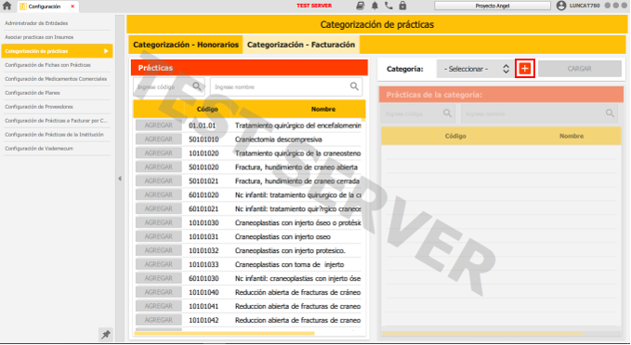Click AGREGAR for code 10101031
The image size is (631, 345).
[x=159, y=237]
